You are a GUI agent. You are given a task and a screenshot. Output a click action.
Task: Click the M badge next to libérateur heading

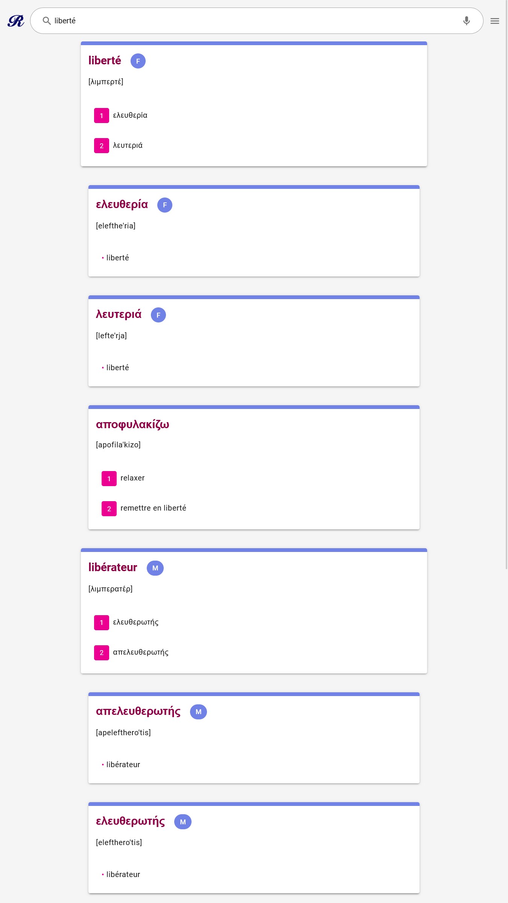155,568
